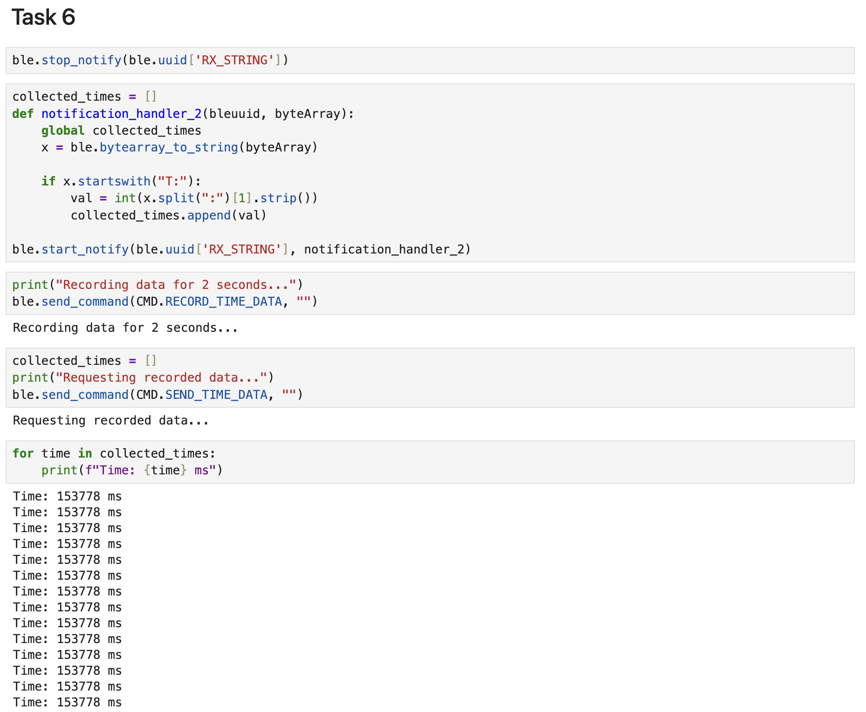
Task: Select the collected_times.append(val) line
Action: pos(168,215)
